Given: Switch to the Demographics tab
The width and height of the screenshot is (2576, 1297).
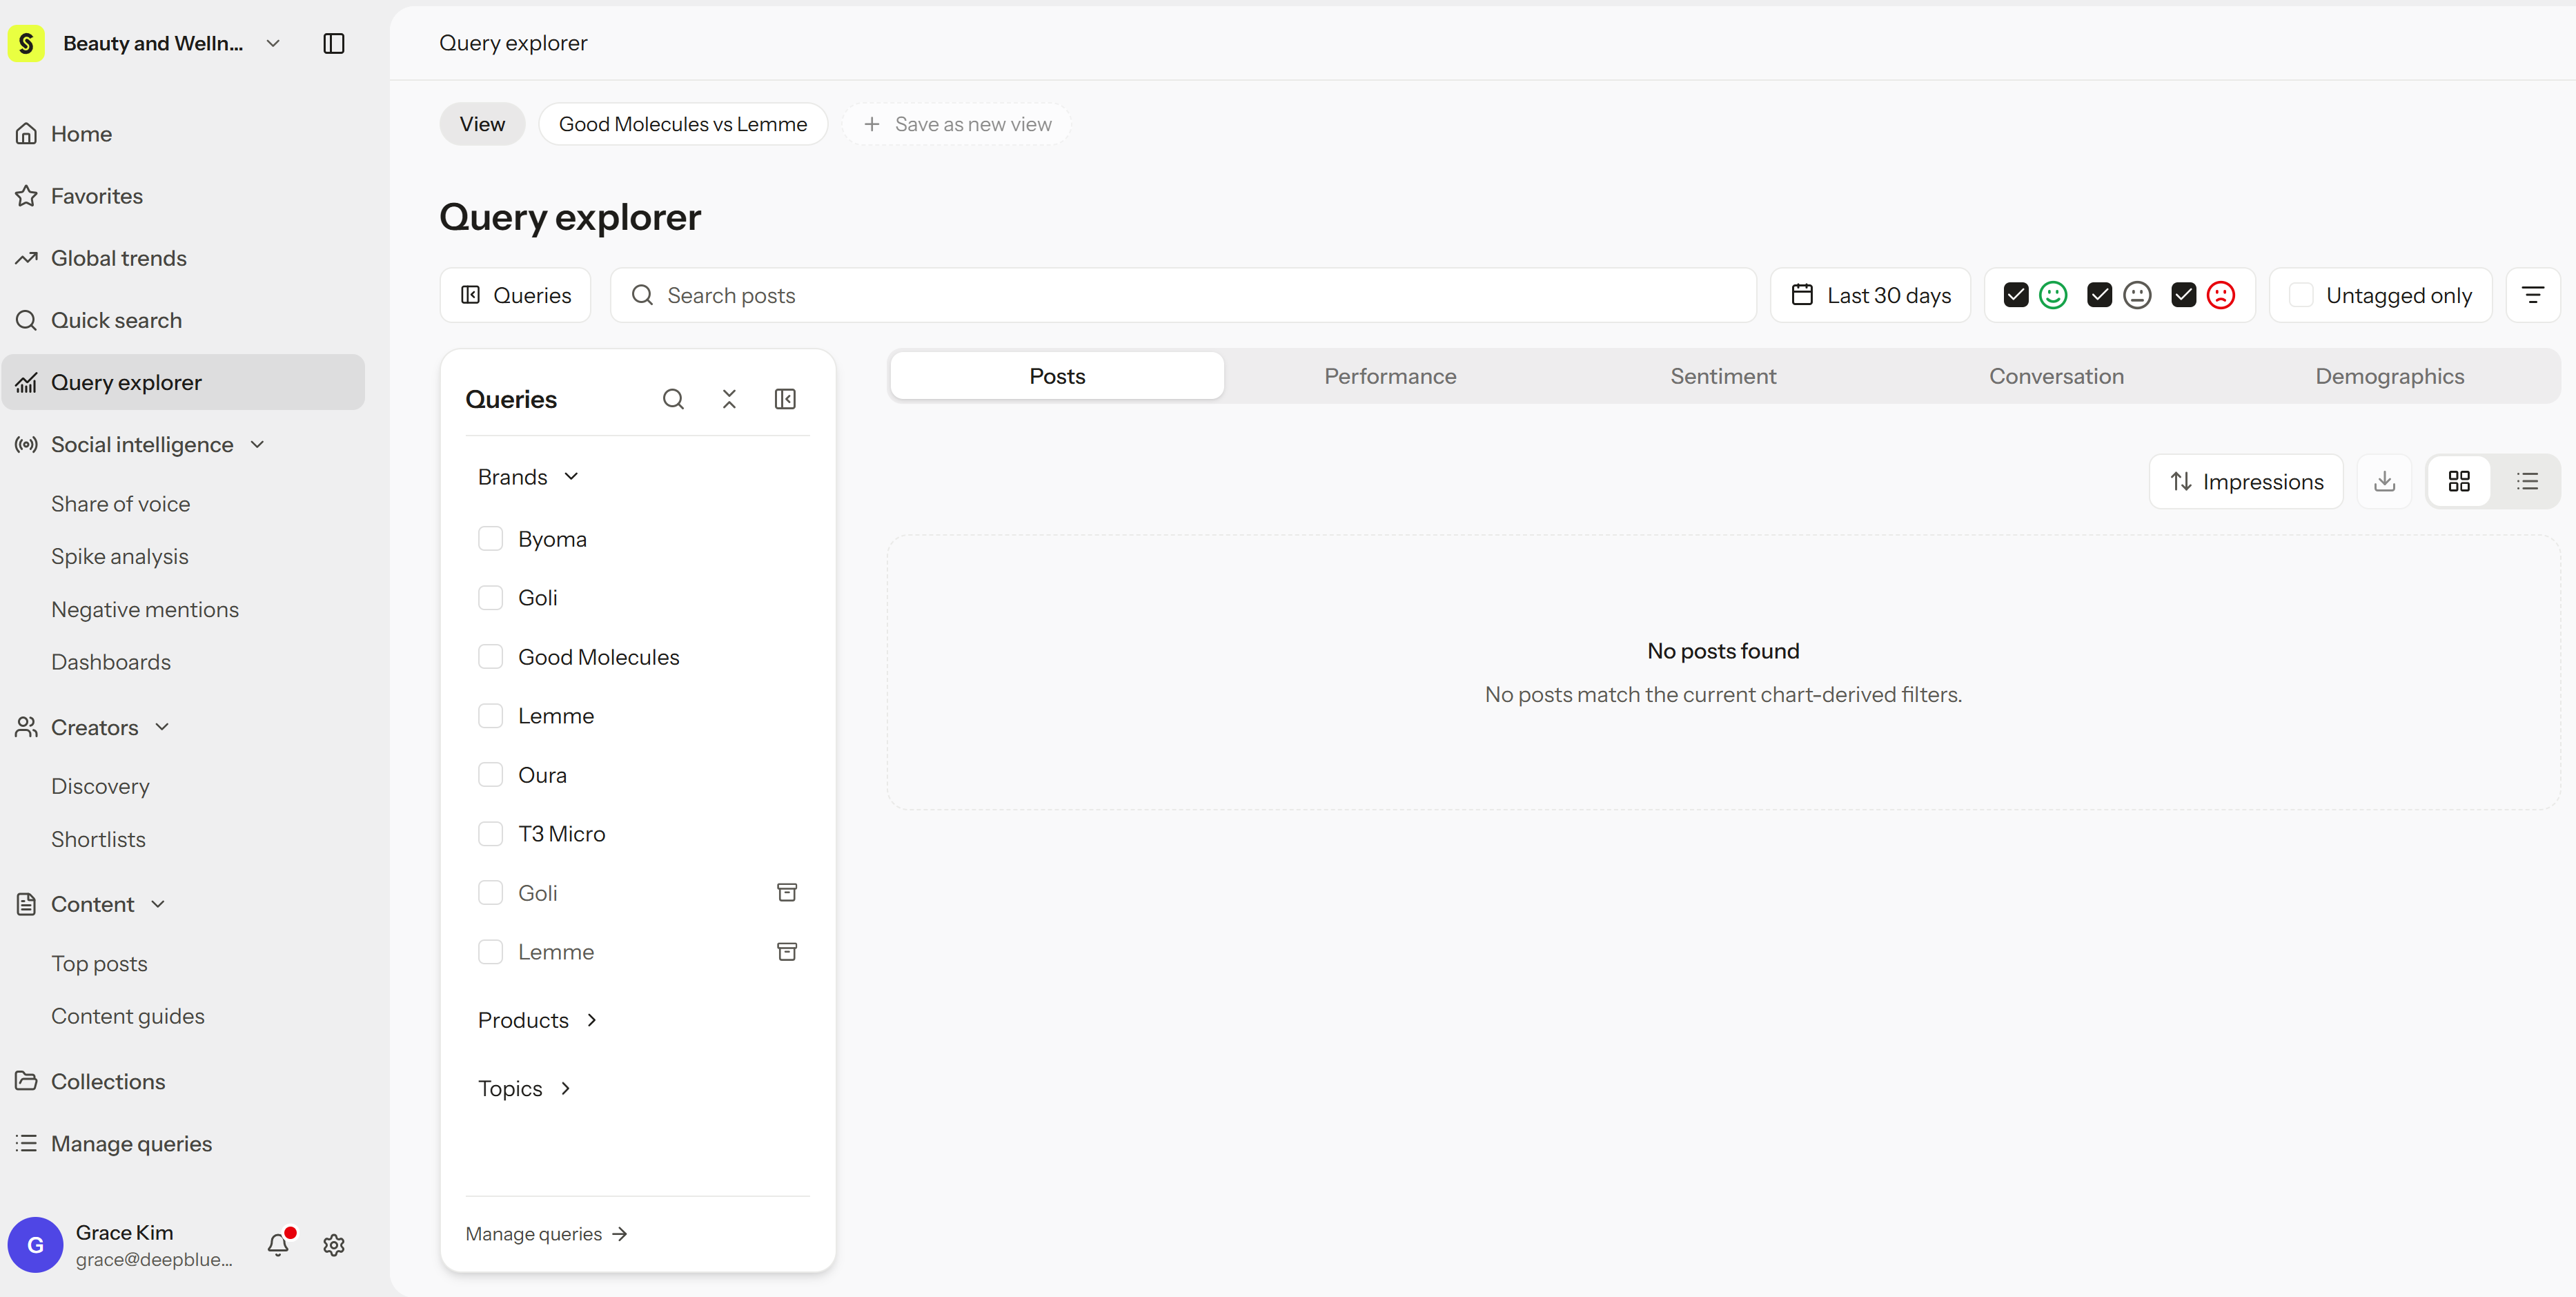Looking at the screenshot, I should [2390, 376].
